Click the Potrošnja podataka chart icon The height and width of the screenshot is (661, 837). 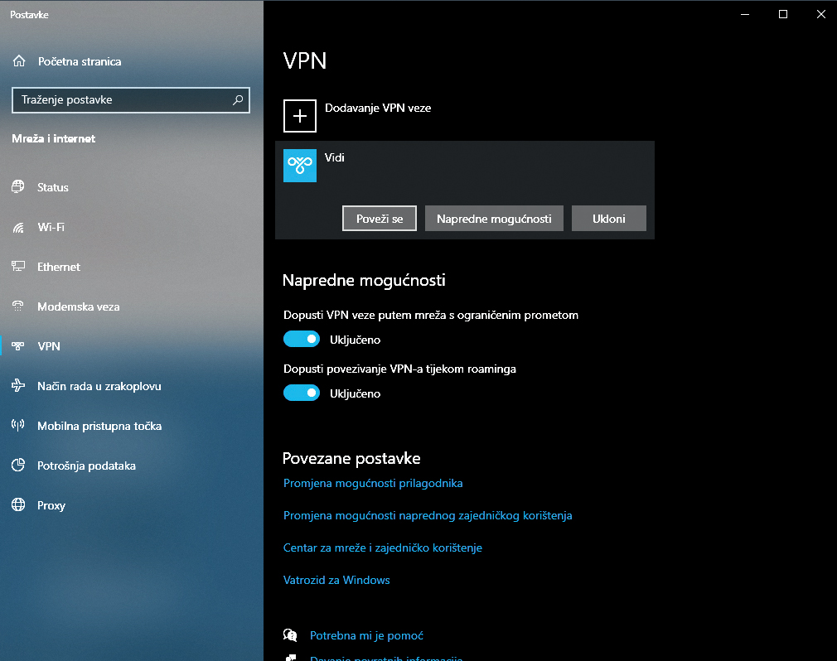(x=18, y=466)
